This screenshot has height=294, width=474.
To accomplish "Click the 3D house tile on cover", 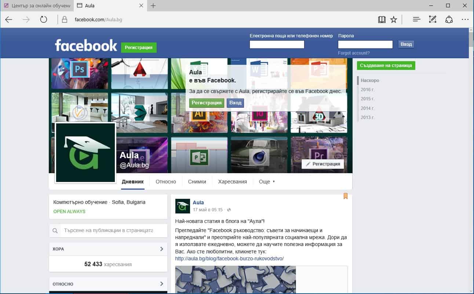I will 319,113.
